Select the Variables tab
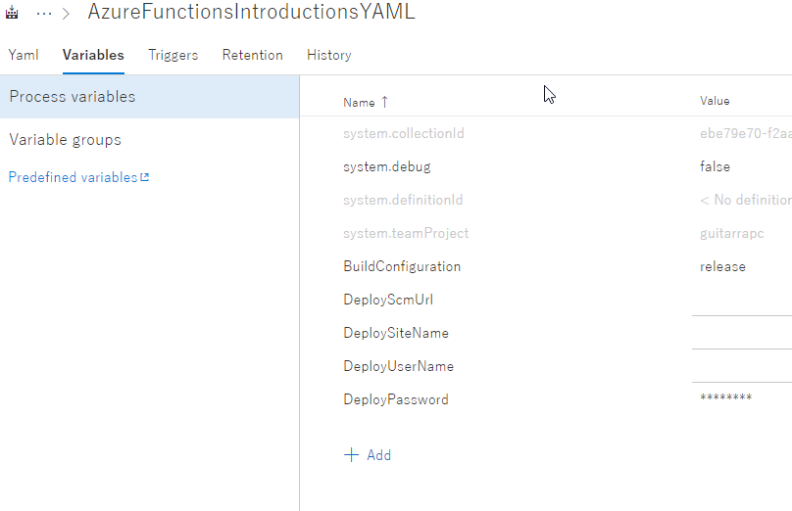Screen dimensions: 792x511 pyautogui.click(x=93, y=55)
